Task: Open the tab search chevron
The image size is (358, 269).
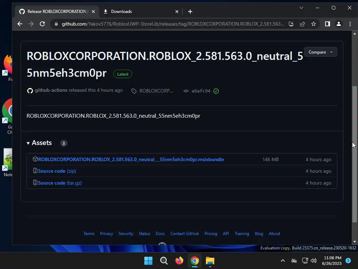Action: (x=301, y=8)
